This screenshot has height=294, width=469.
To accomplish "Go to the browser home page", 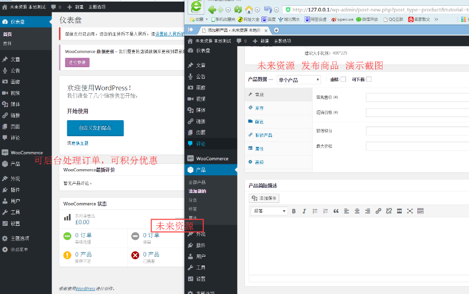I will tap(249, 9).
